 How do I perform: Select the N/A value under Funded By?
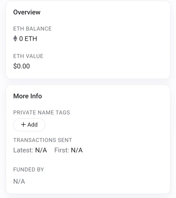pyautogui.click(x=19, y=182)
